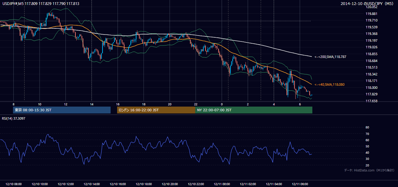Click the RSI axis level 80
Image resolution: width=398 pixels, height=187 pixels.
[x=367, y=127]
